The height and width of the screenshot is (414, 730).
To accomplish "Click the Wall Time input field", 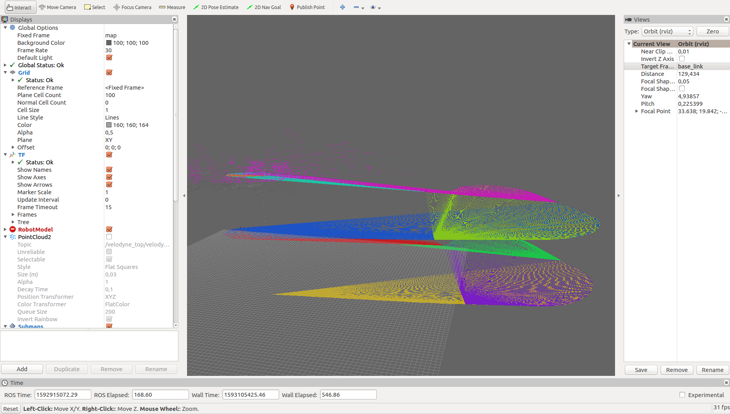I will tap(250, 394).
